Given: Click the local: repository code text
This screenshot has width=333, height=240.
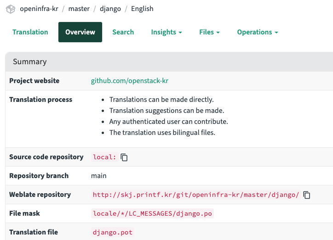Looking at the screenshot, I should [104, 157].
